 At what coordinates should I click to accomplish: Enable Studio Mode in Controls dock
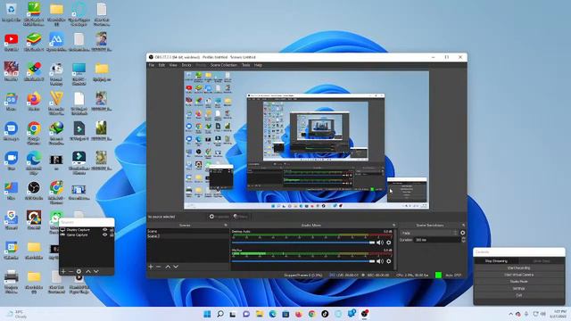519,282
